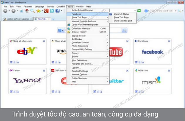Open the Favorites menu in menu bar
Screen dimensions: 185x121
28,6
